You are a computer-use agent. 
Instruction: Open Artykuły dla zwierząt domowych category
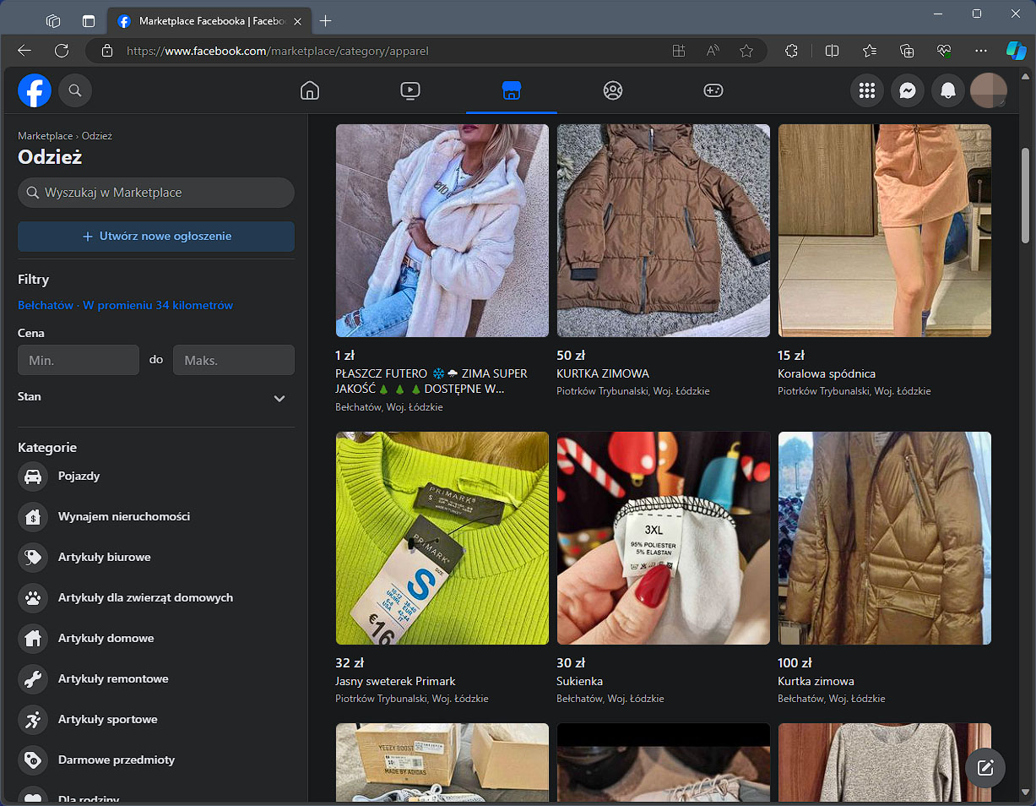(156, 598)
